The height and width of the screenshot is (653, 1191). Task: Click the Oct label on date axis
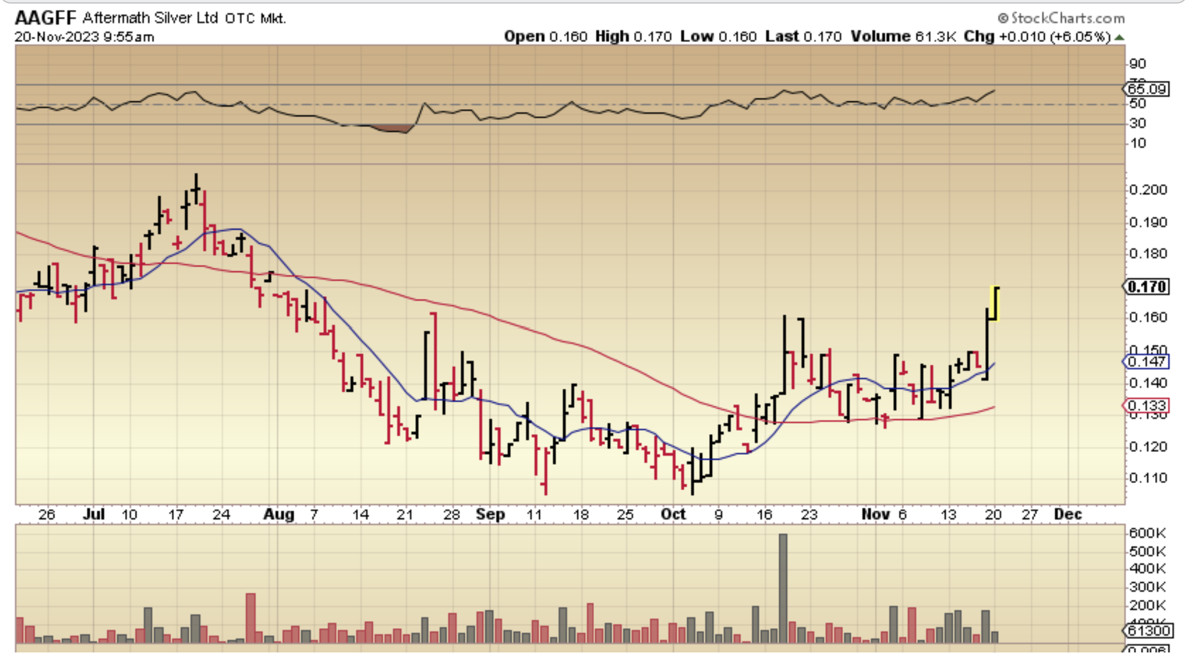(x=672, y=514)
